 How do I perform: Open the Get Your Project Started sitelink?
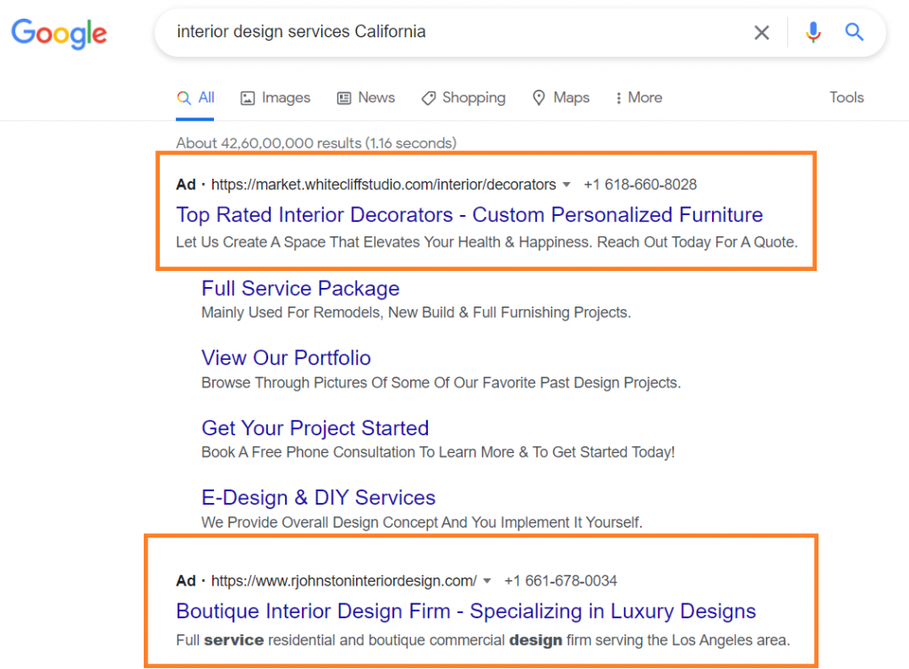coord(315,427)
